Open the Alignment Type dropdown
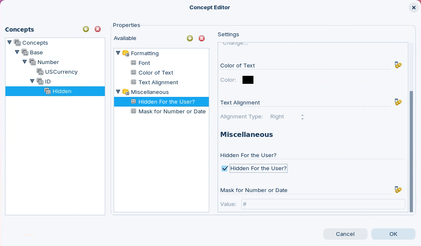 pos(302,117)
